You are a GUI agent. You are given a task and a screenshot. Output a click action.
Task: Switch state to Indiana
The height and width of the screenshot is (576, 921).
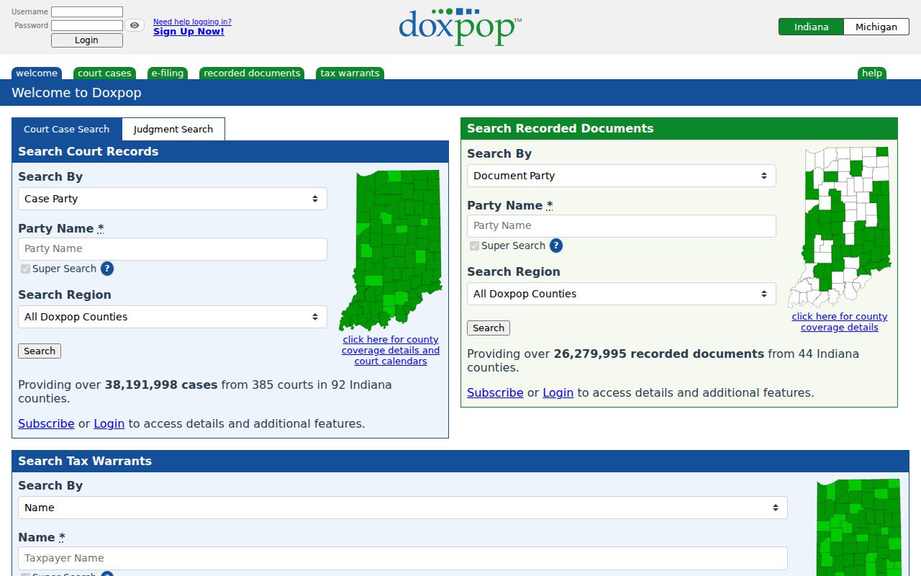(x=811, y=27)
